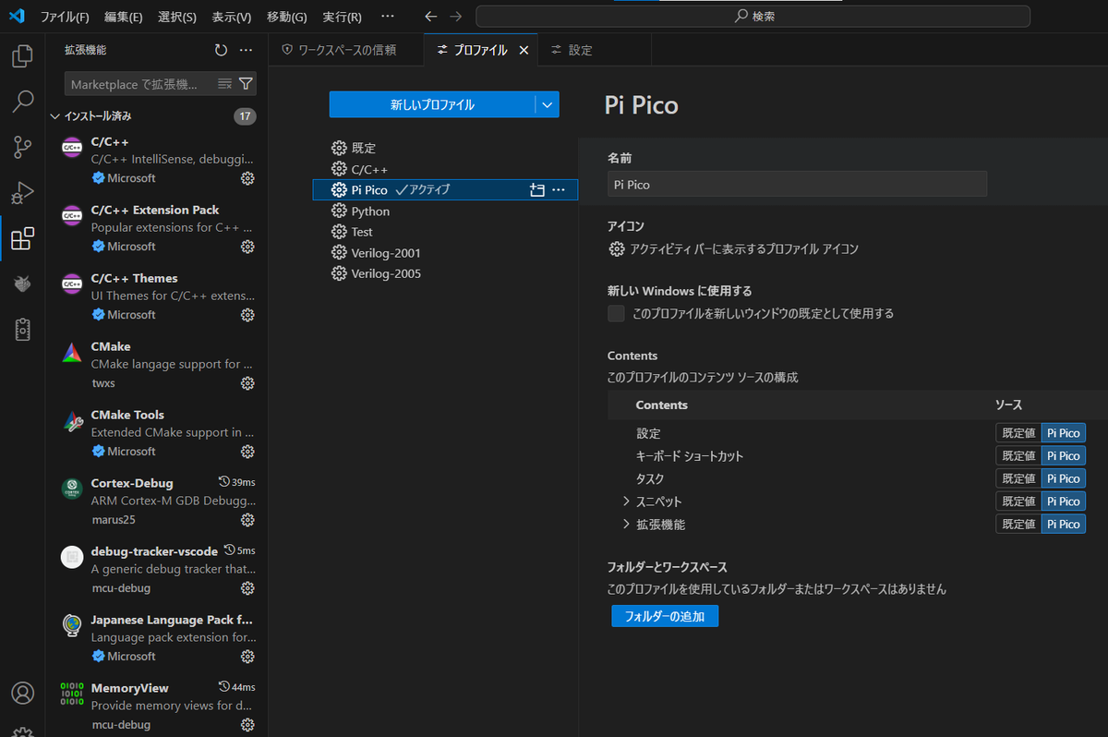Viewport: 1108px width, 737px height.
Task: Click the フォルダーの追加 button
Action: [665, 616]
